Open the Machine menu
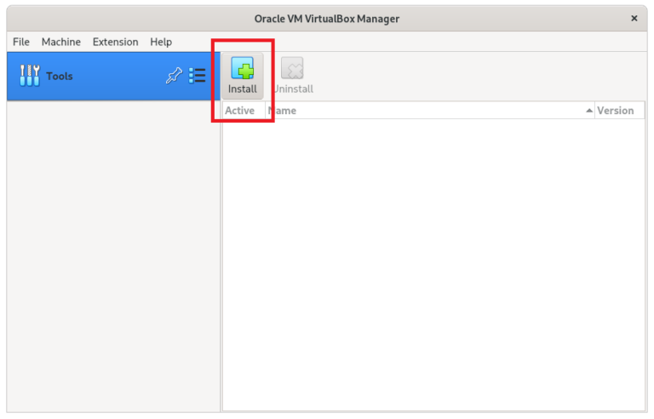The image size is (654, 419). pos(61,42)
